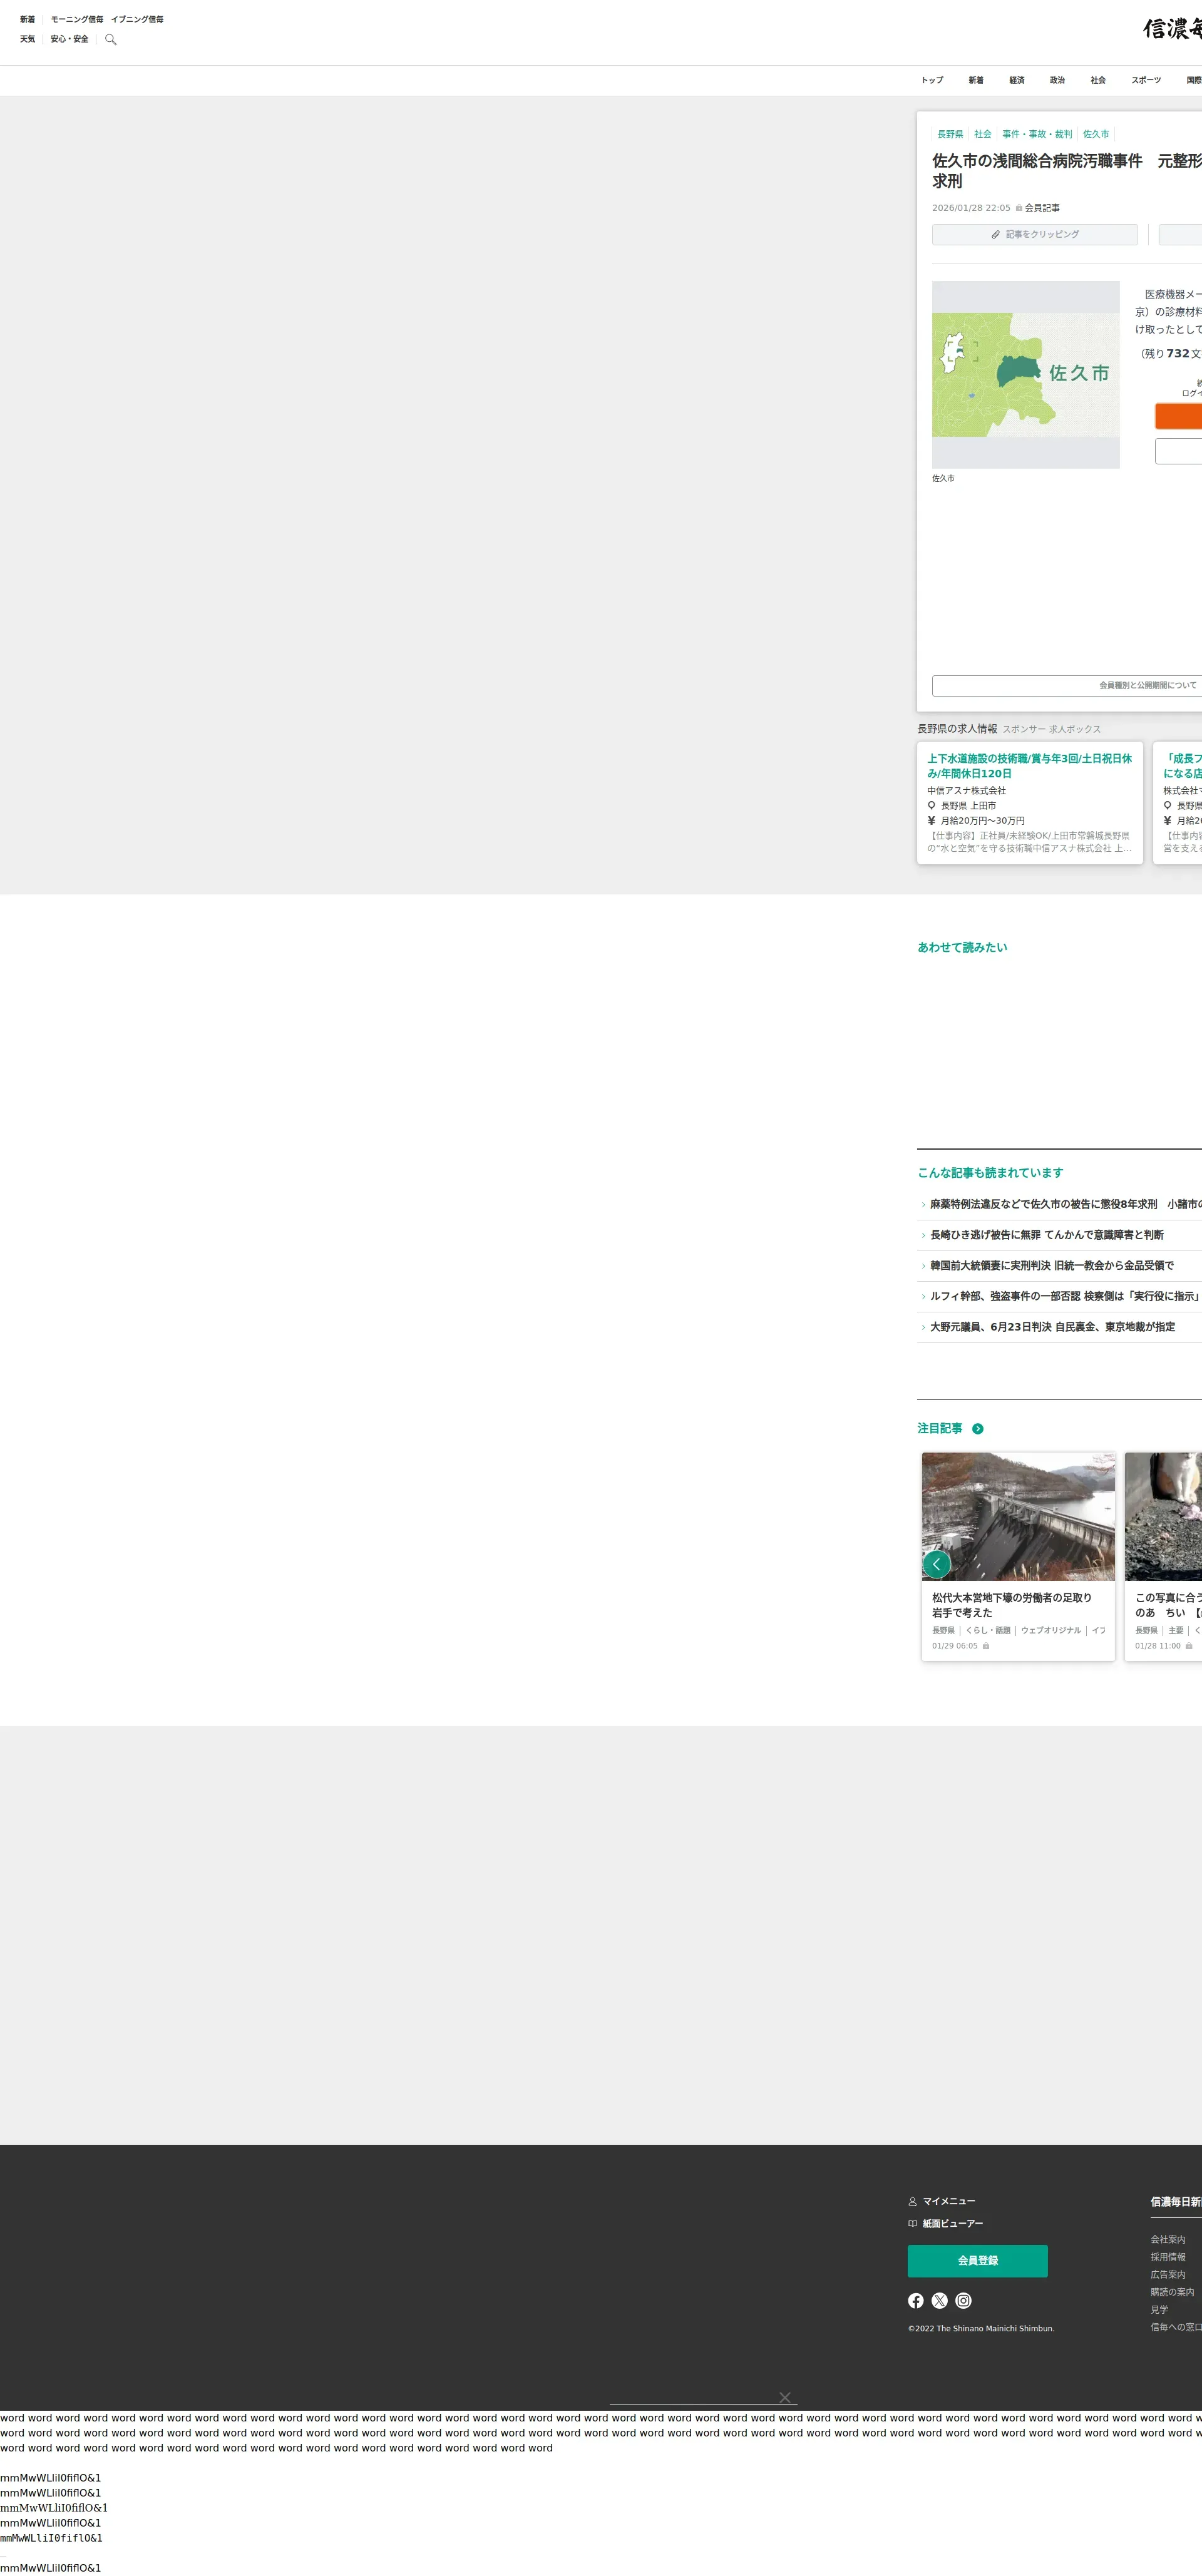Open 紙面ビューアー book icon link
This screenshot has width=1202, height=2576.
[912, 2223]
